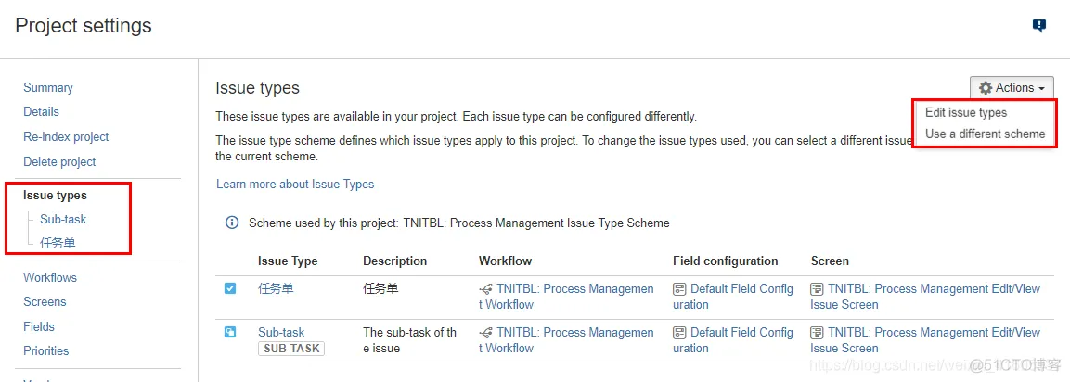Click the Workflow column header

[505, 261]
